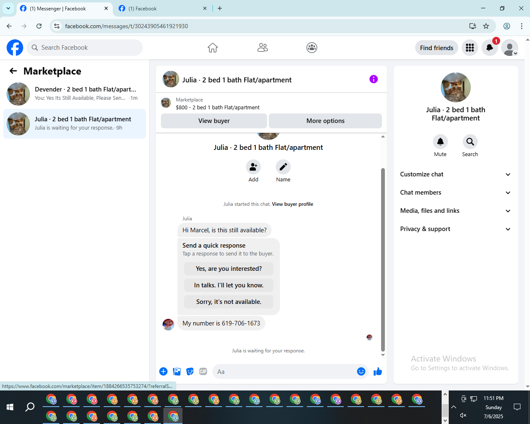
Task: Click the Search Facebook field
Action: (x=85, y=48)
